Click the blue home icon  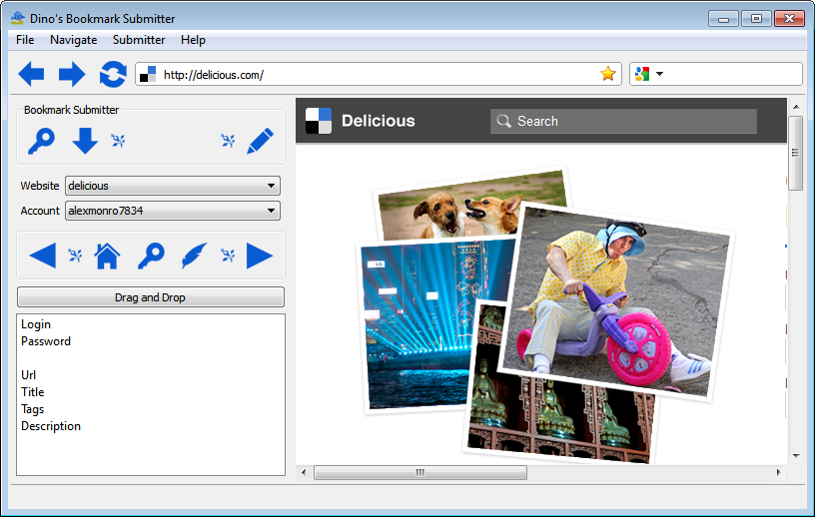coord(107,256)
